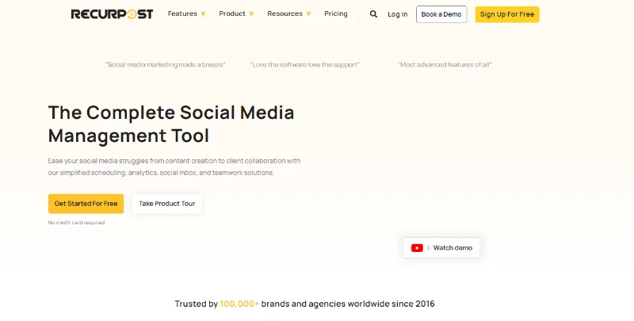Click the Resources menu label

[285, 14]
